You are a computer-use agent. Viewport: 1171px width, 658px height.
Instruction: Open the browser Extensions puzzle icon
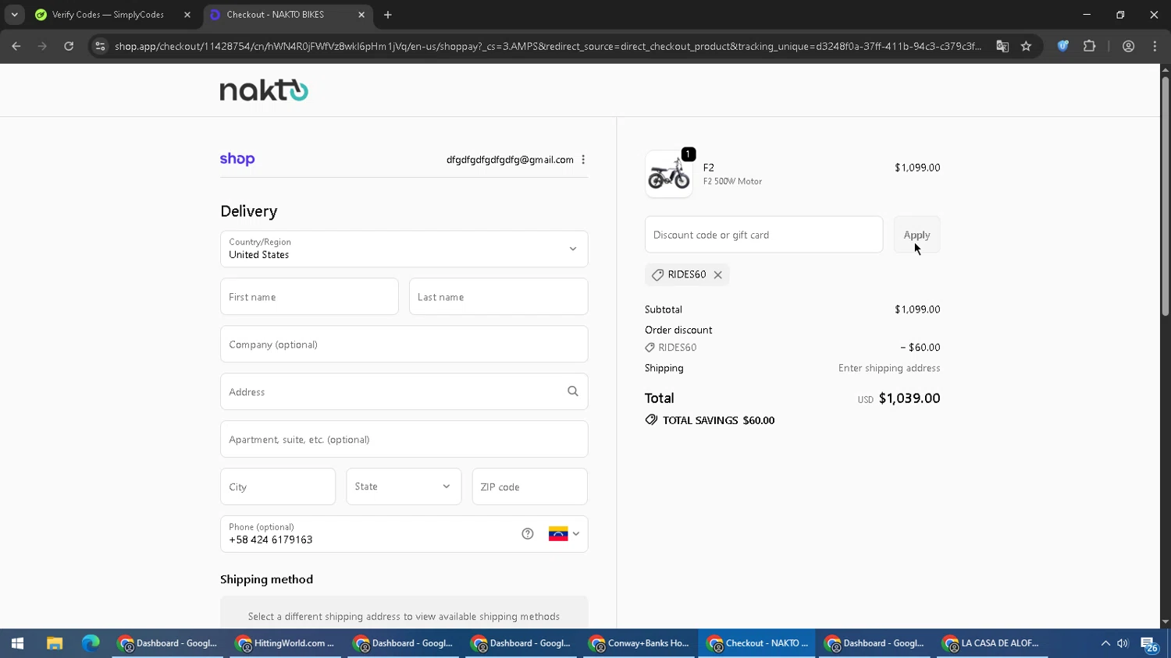point(1089,46)
